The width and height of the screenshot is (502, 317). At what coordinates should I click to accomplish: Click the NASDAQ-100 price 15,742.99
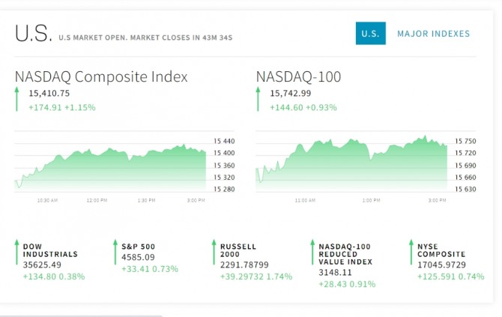(291, 94)
